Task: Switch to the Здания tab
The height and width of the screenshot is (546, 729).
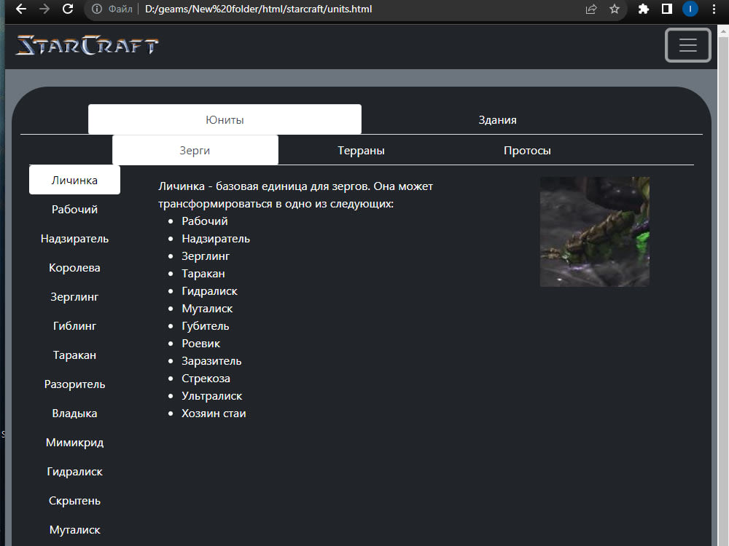Action: [497, 120]
